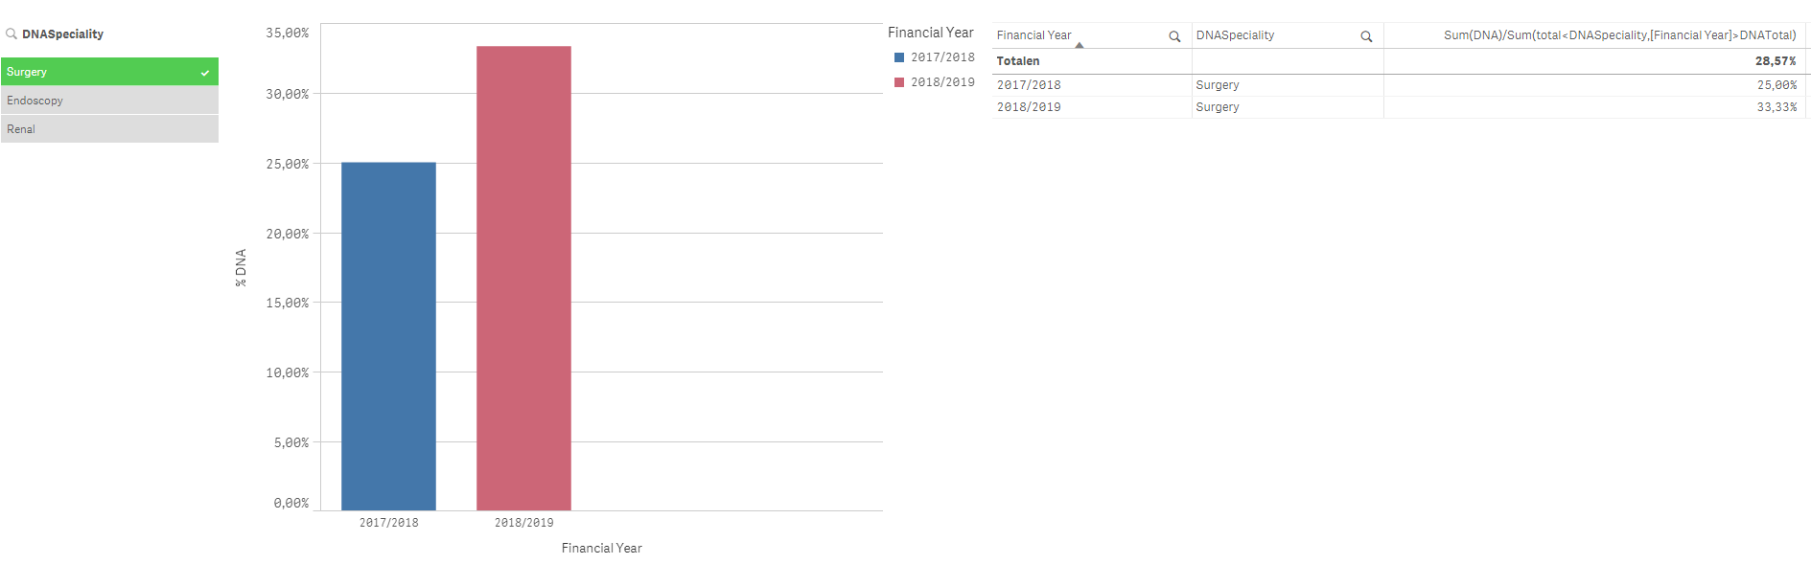Screen dimensions: 1811x564
Task: Select the blue 2017/2018 bar in chart
Action: 388,335
